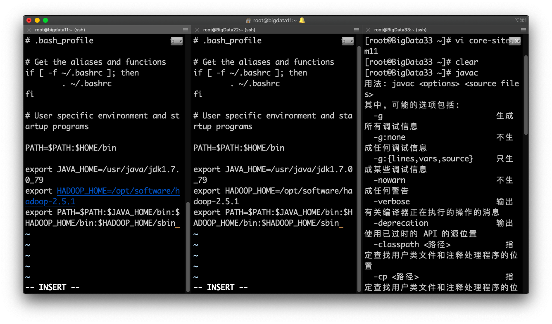Viewport: 552px width, 324px height.
Task: Click the red close window button
Action: [x=29, y=20]
